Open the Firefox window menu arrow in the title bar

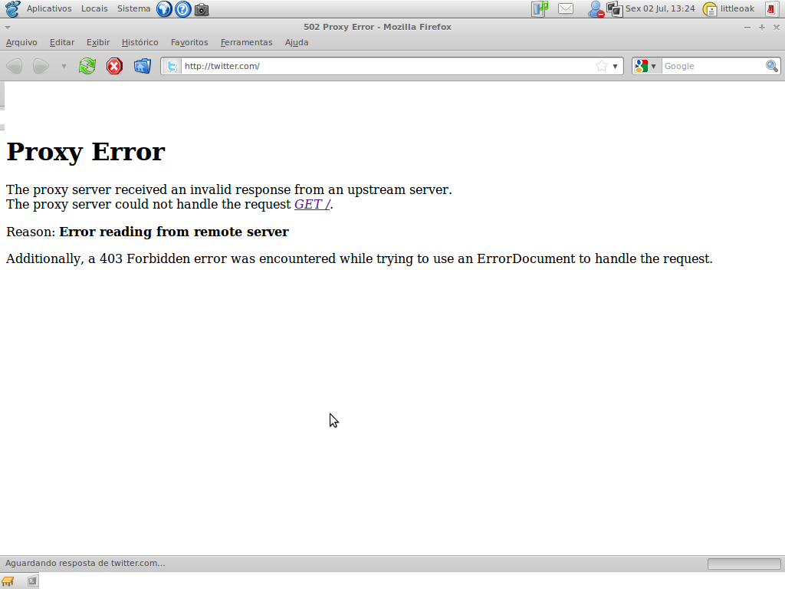pyautogui.click(x=8, y=28)
